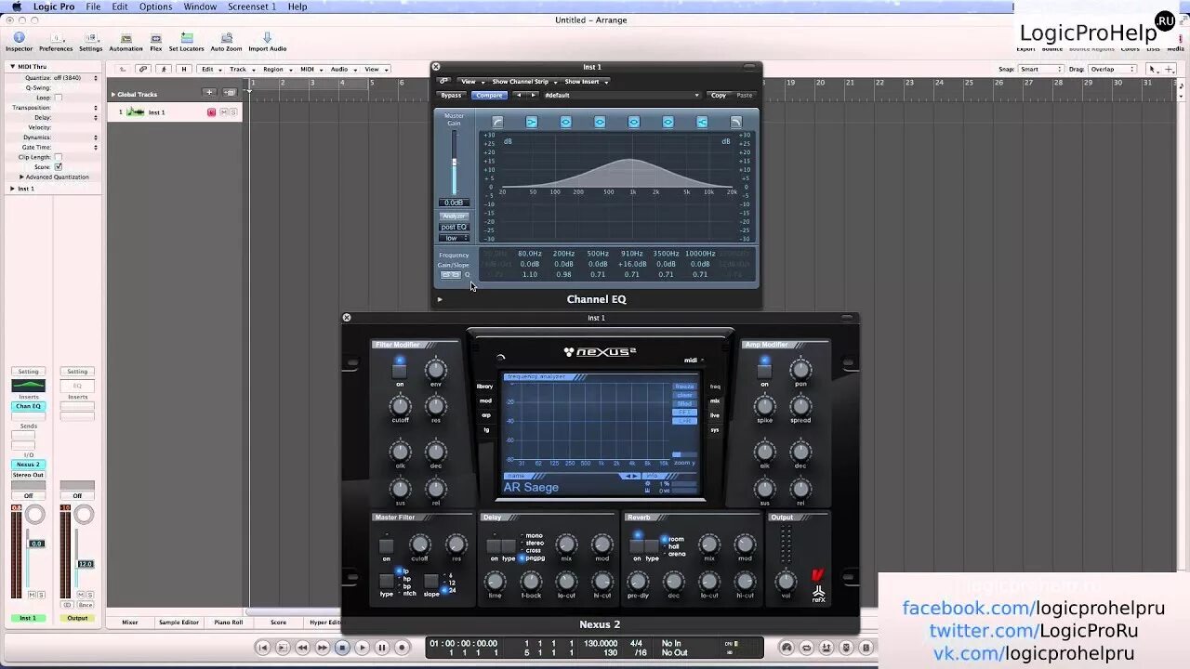The height and width of the screenshot is (669, 1190).
Task: Click the link icon in Arrange toolbar
Action: tap(142, 69)
